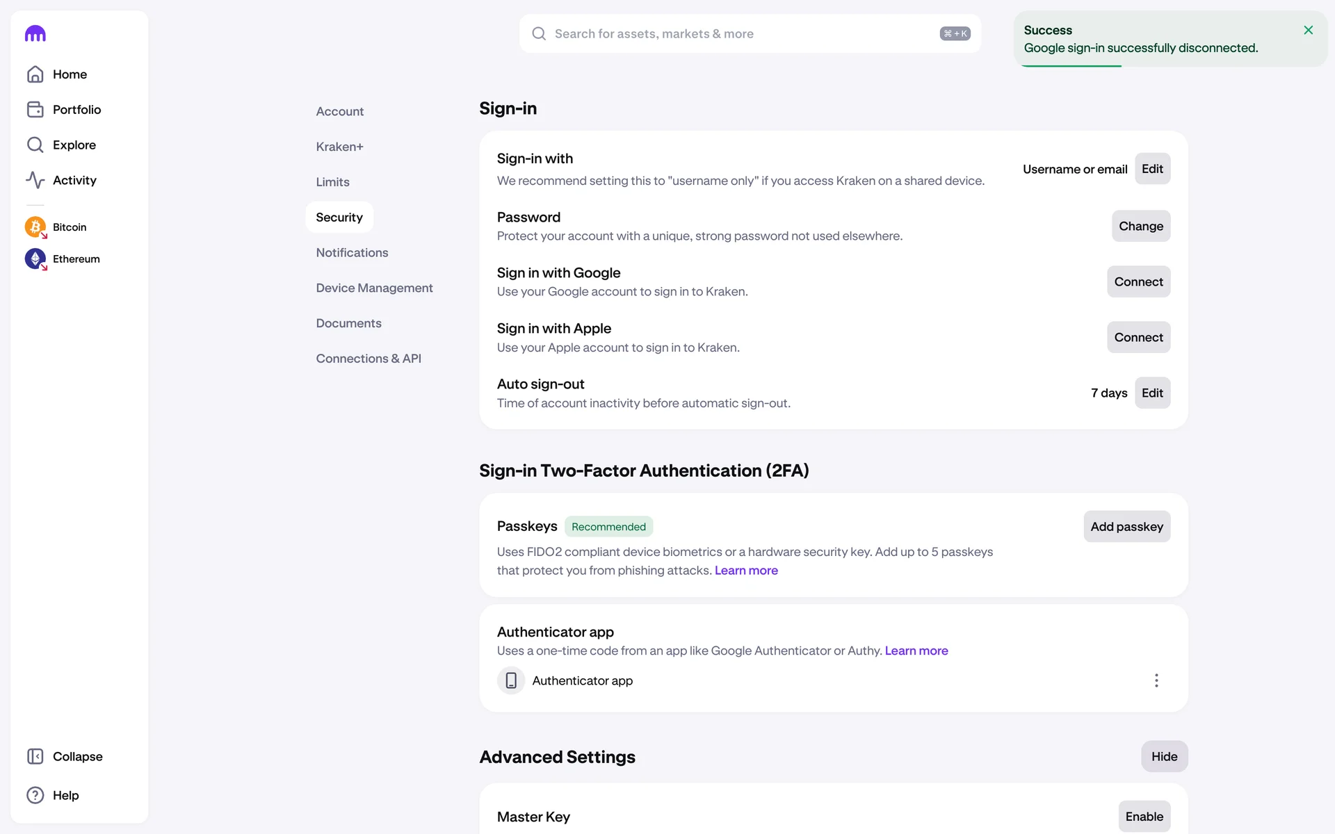
Task: Open the Portfolio wallet icon
Action: tap(35, 110)
